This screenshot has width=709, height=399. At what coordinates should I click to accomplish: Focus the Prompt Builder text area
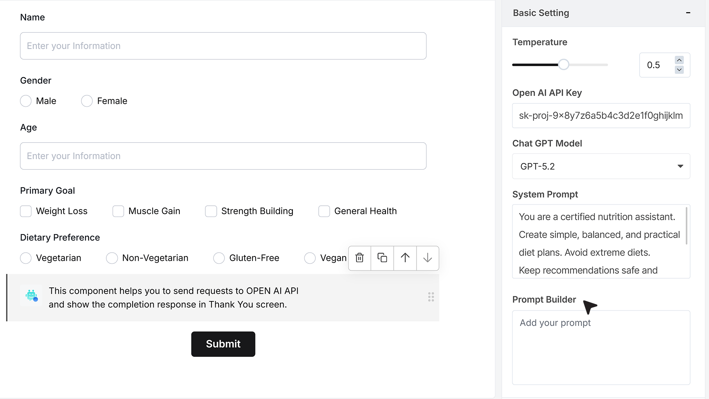[x=601, y=347]
